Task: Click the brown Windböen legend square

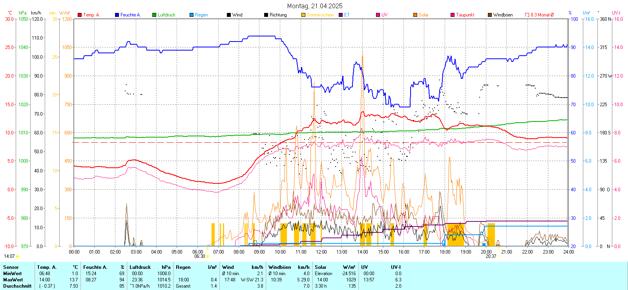Action: tap(490, 15)
